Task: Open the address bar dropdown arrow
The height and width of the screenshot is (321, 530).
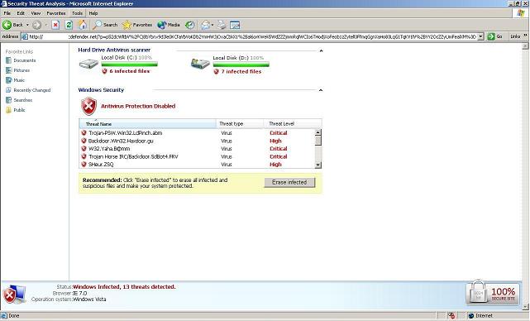Action: (x=480, y=36)
